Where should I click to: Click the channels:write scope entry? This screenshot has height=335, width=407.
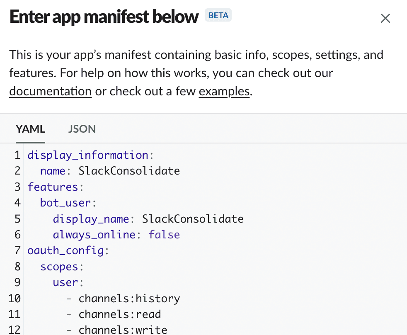click(x=123, y=330)
